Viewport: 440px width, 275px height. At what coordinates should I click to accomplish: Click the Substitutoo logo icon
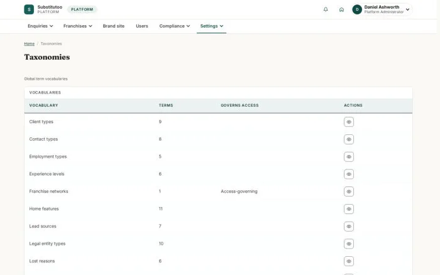pos(29,9)
